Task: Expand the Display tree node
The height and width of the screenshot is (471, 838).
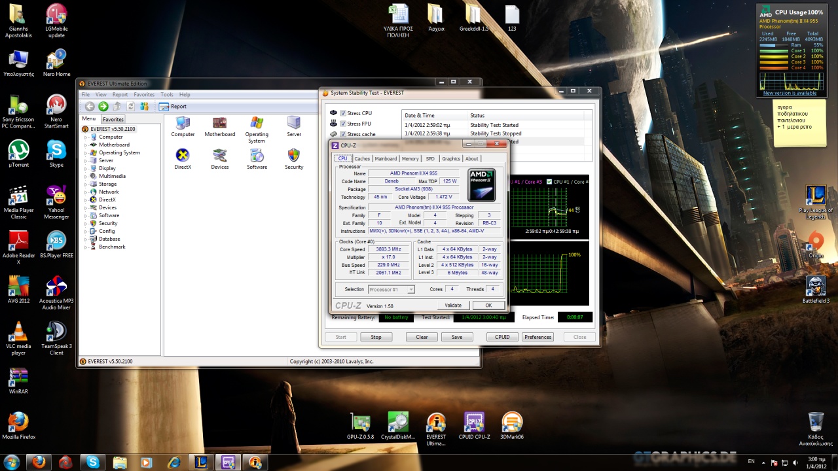Action: tap(86, 169)
